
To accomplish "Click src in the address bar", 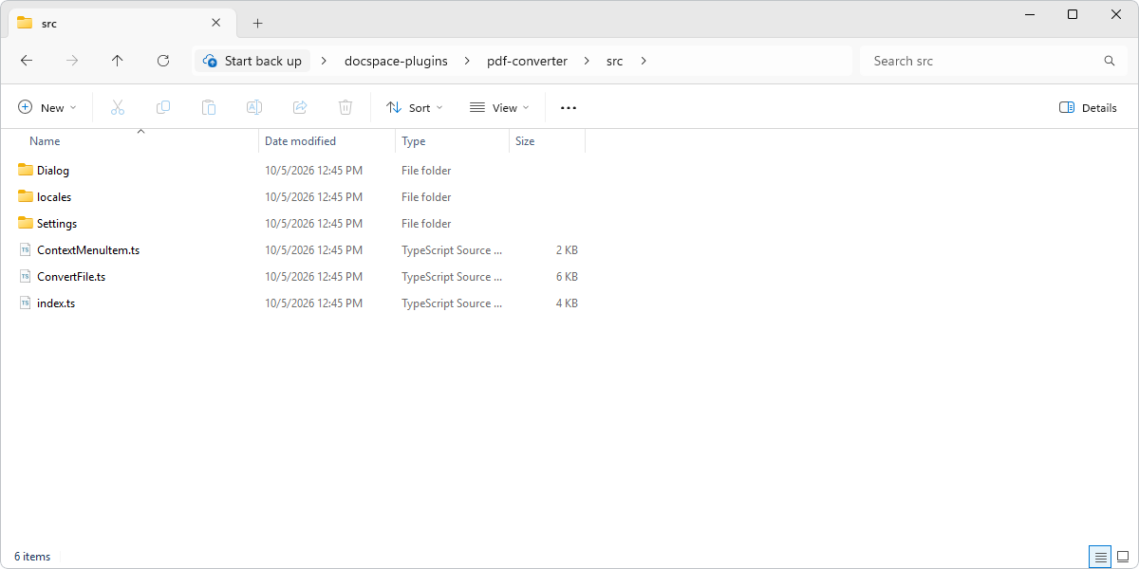I will [x=615, y=61].
